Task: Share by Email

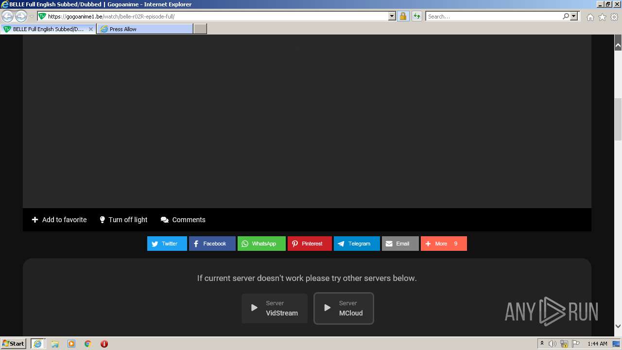Action: tap(400, 244)
